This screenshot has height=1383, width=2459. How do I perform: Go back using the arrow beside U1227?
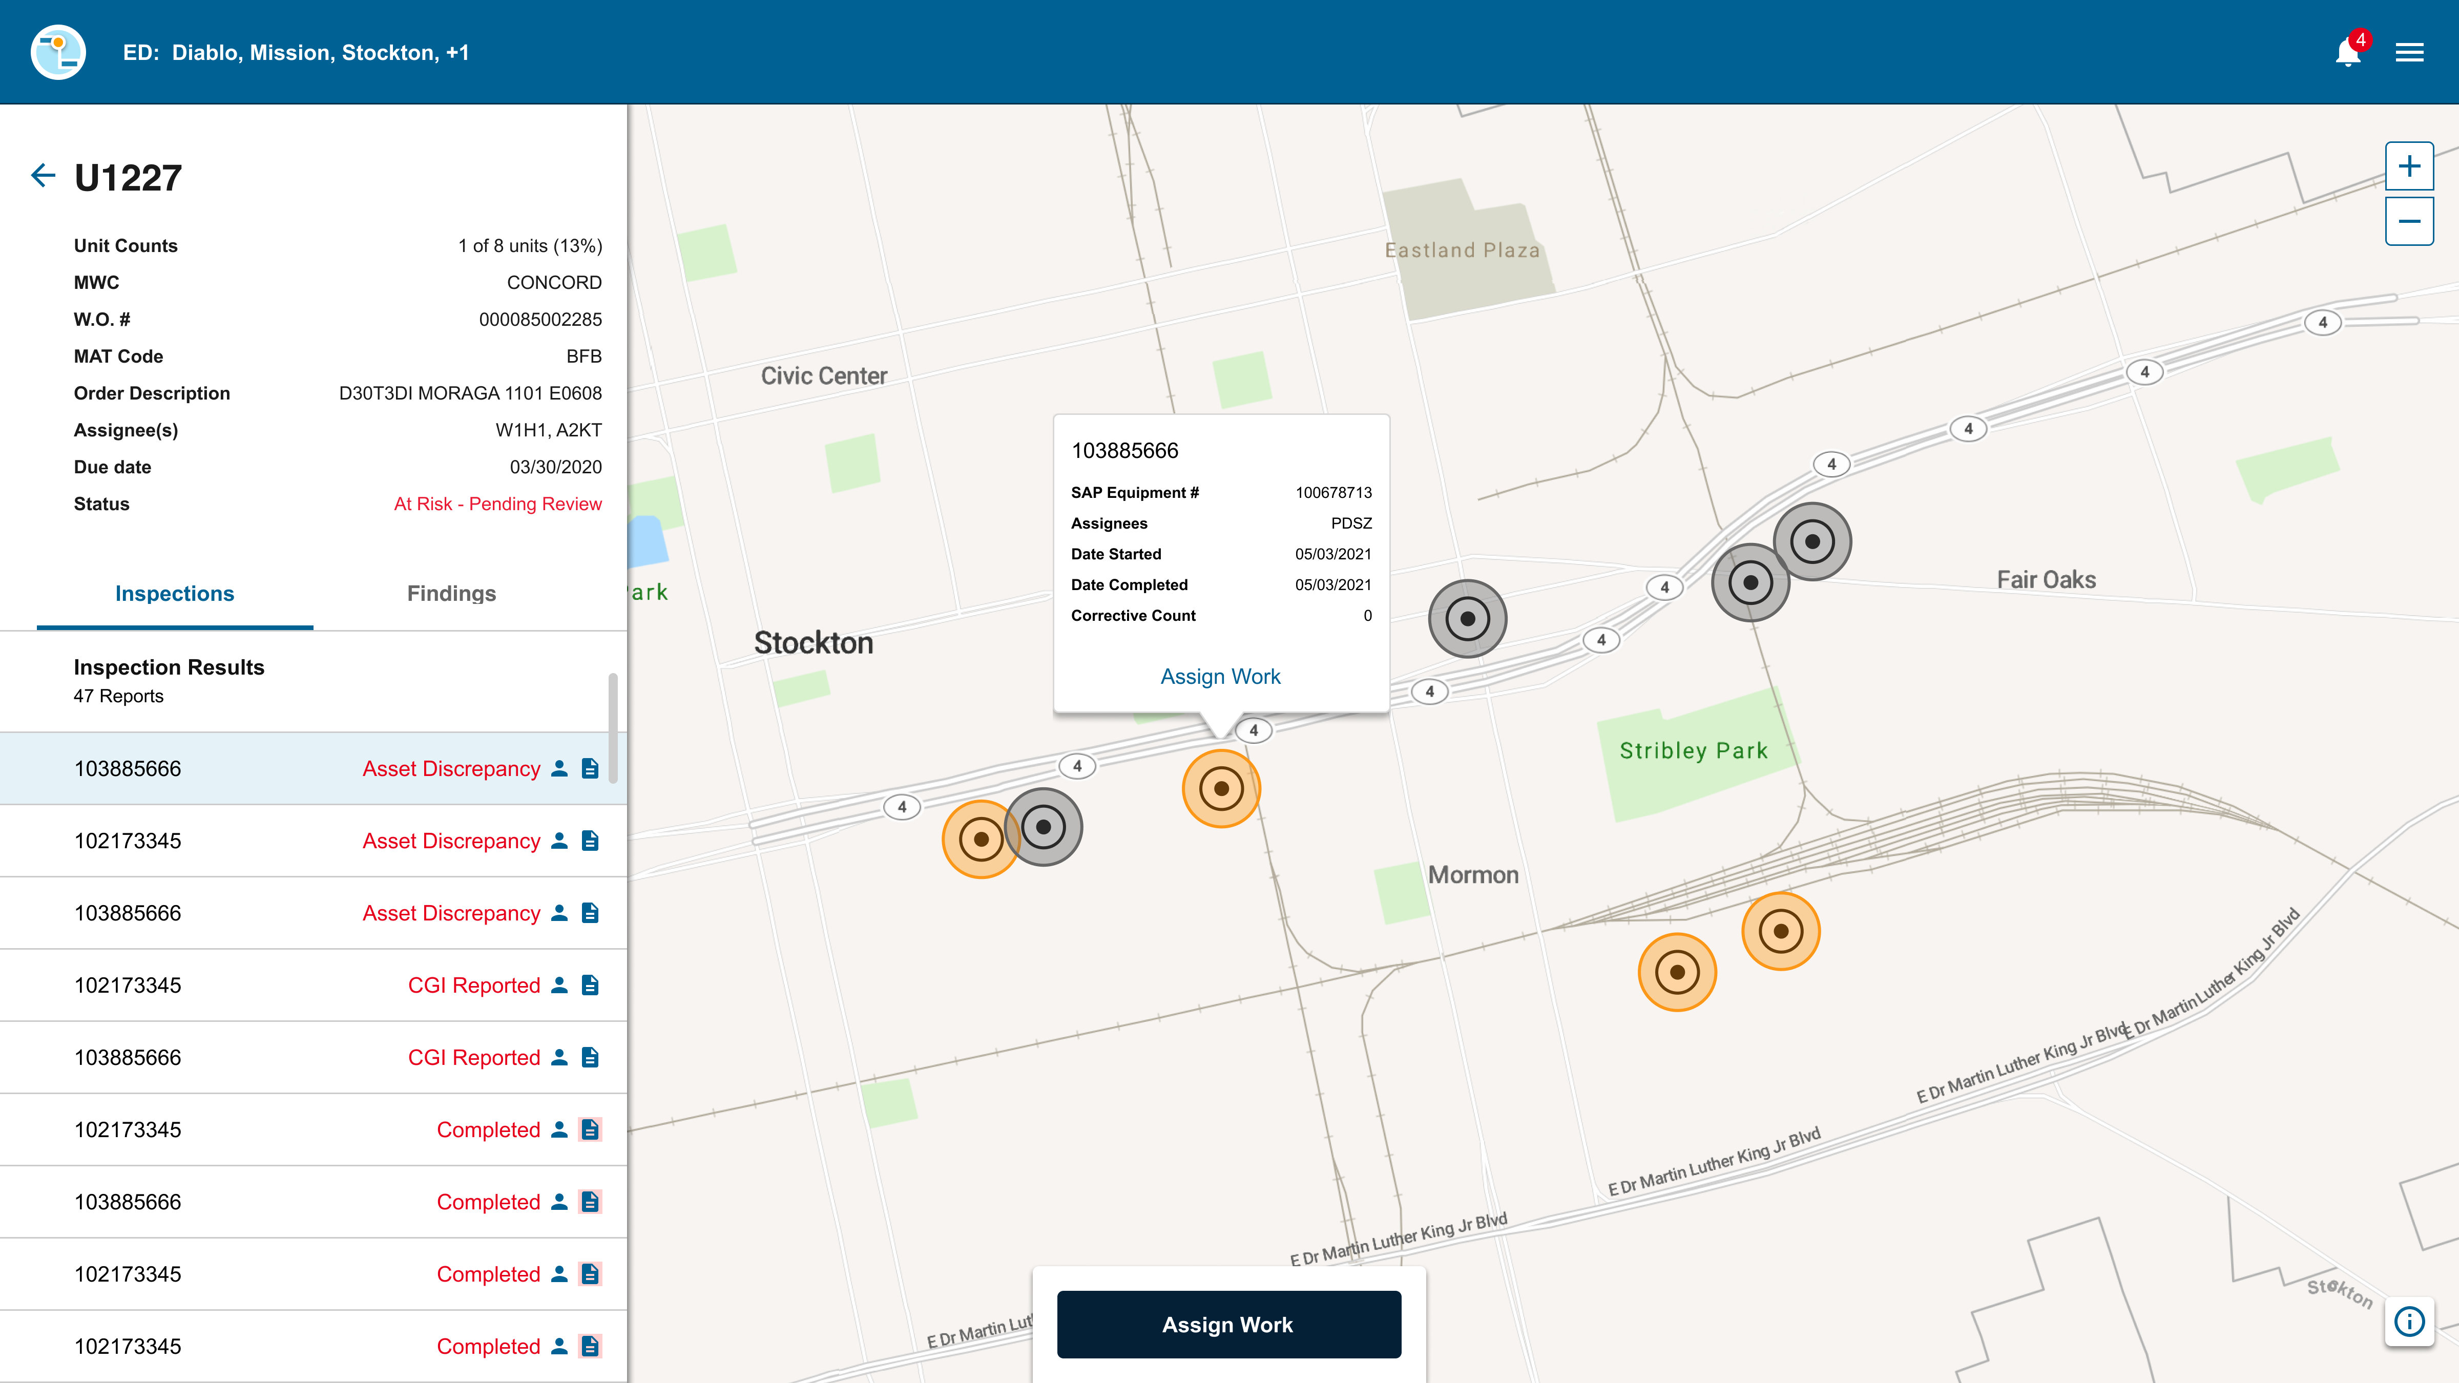(x=43, y=176)
